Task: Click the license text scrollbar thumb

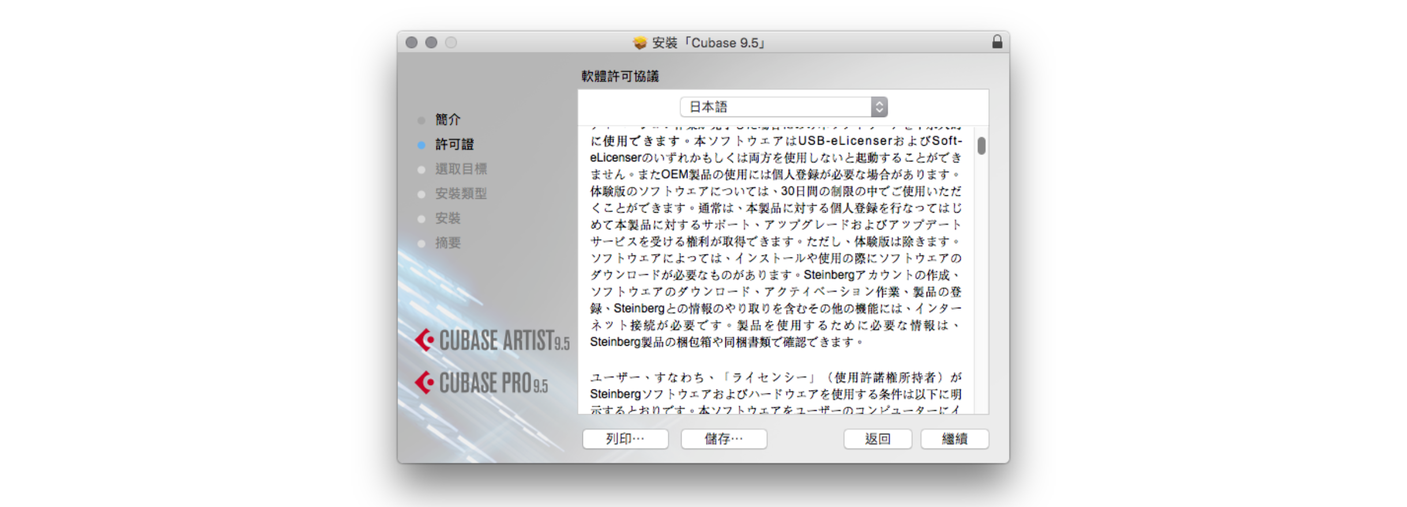Action: (x=981, y=146)
